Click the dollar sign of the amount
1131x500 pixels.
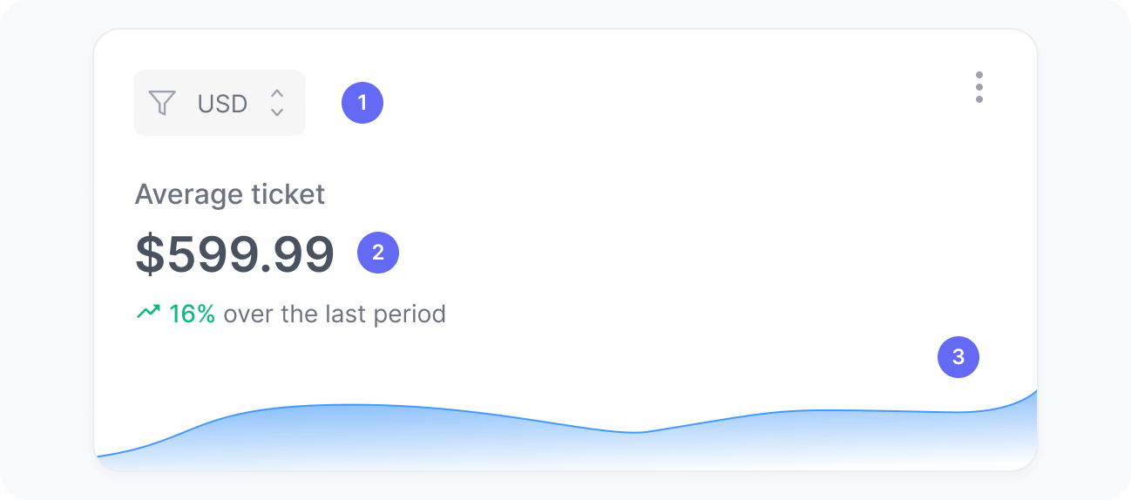coord(150,253)
